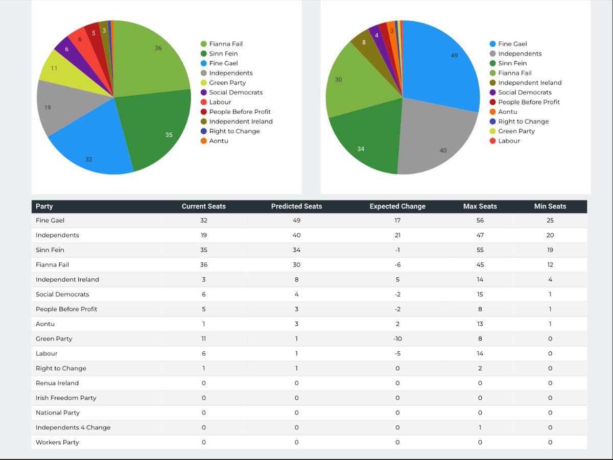The height and width of the screenshot is (460, 613).
Task: Click Fianna Fail's Expected Change value -6
Action: coord(397,265)
